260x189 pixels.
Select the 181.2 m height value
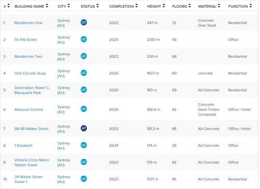click(x=153, y=129)
